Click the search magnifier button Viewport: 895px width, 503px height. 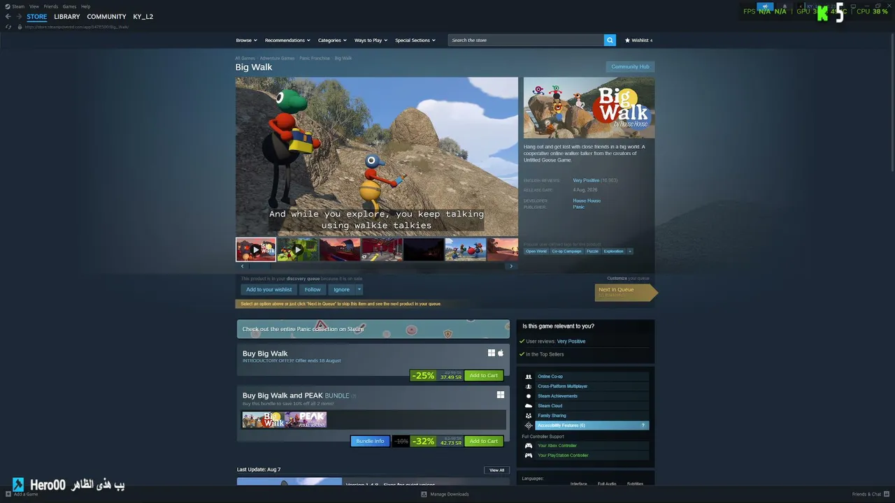point(610,41)
